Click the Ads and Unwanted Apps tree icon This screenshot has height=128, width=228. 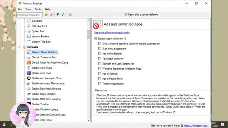29,52
